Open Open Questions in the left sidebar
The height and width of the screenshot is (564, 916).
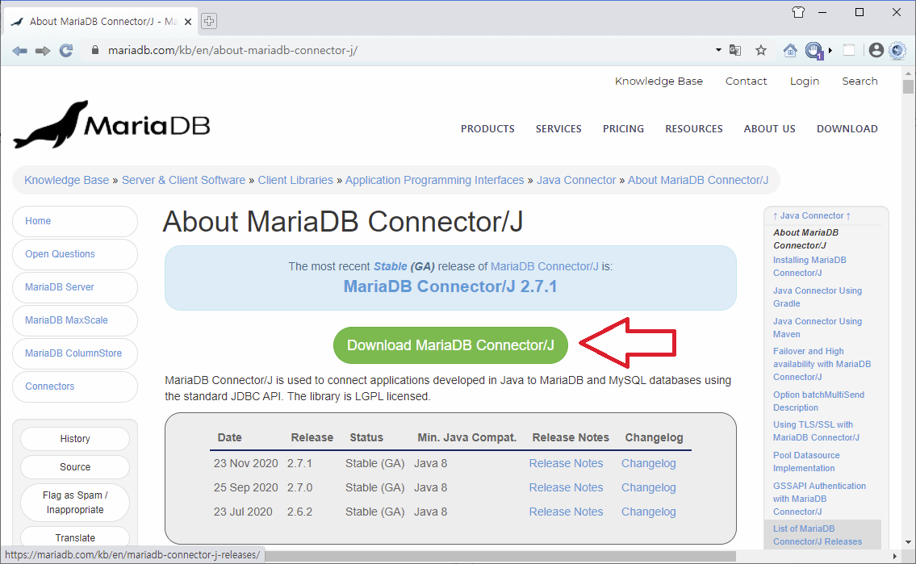coord(75,254)
